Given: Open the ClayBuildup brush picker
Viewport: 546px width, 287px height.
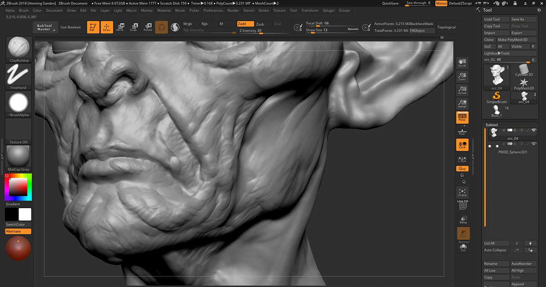Looking at the screenshot, I should (19, 48).
